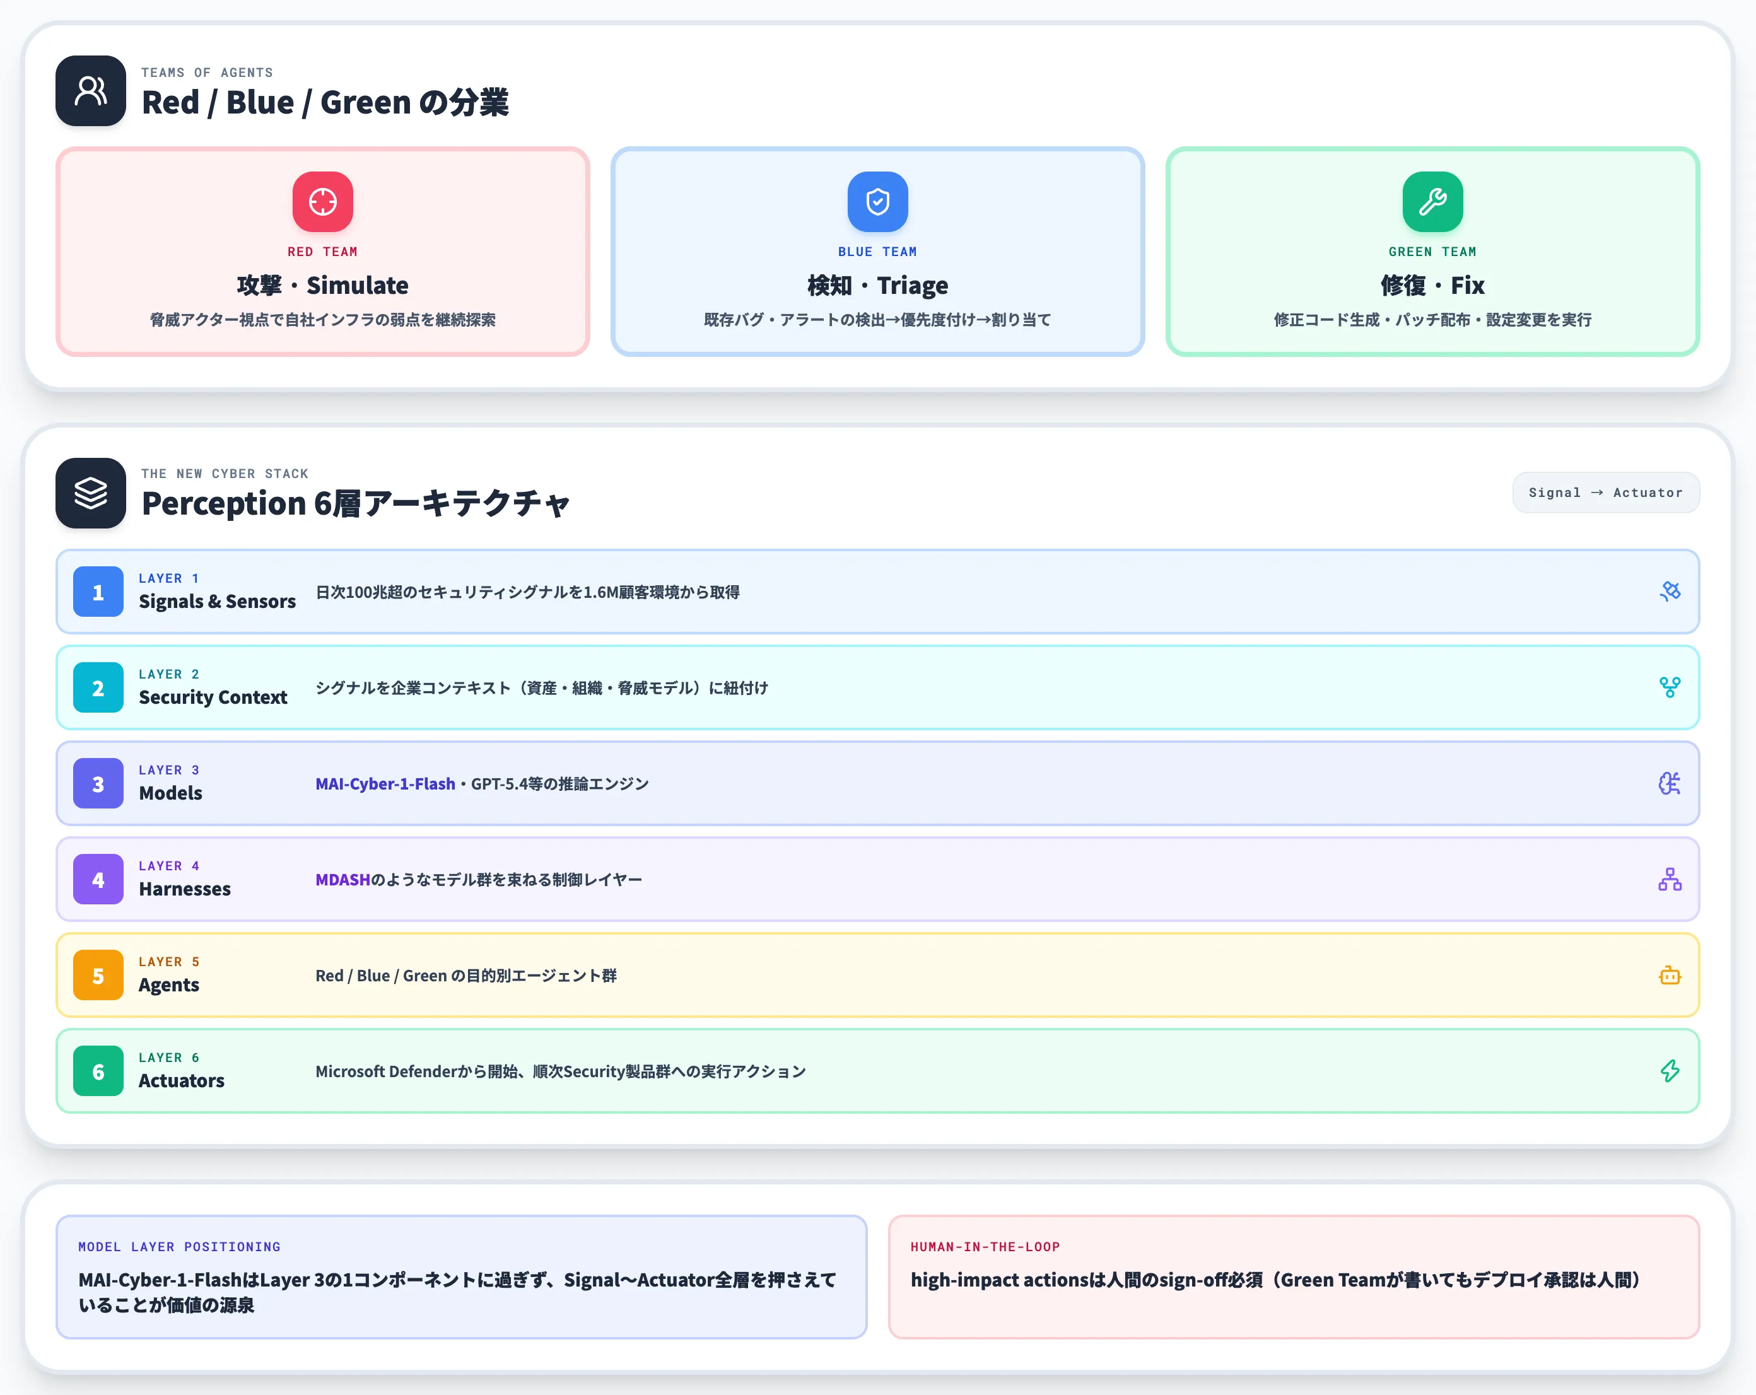Click the LAYER 3 label
The image size is (1756, 1395).
pos(168,771)
